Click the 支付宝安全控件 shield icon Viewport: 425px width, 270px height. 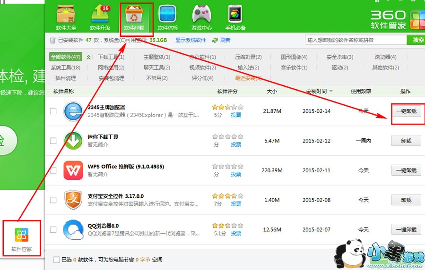click(x=73, y=200)
